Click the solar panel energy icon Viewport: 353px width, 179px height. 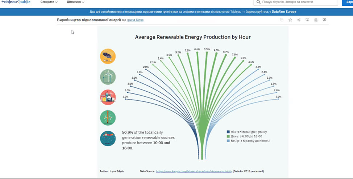click(x=108, y=56)
